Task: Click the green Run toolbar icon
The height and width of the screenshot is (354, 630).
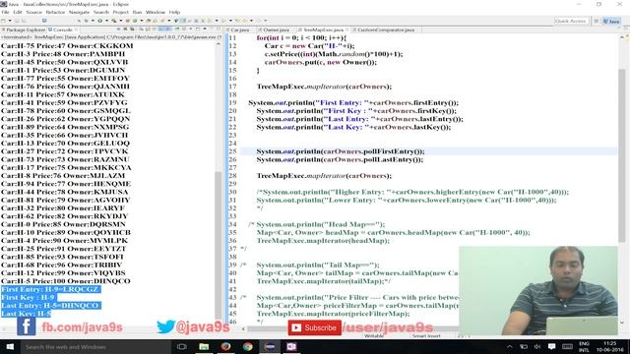Action: pyautogui.click(x=100, y=21)
